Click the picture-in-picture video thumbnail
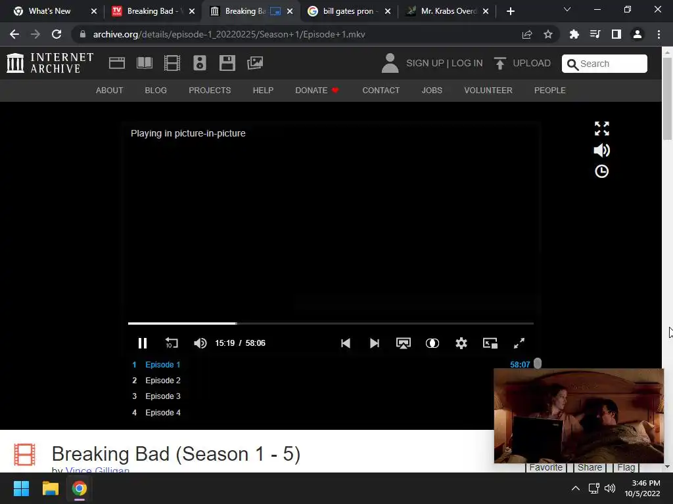The width and height of the screenshot is (673, 504). 578,415
